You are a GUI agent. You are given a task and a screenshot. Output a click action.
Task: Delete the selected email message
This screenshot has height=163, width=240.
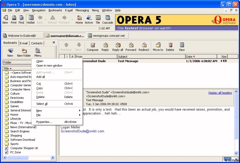click(x=170, y=47)
